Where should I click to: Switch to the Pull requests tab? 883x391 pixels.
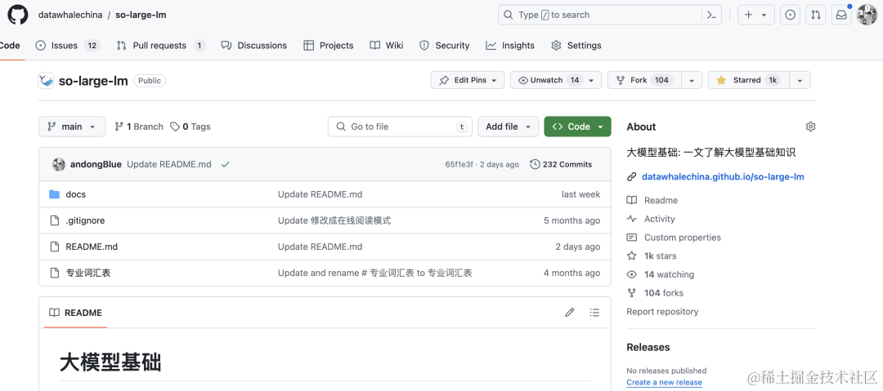coord(160,46)
